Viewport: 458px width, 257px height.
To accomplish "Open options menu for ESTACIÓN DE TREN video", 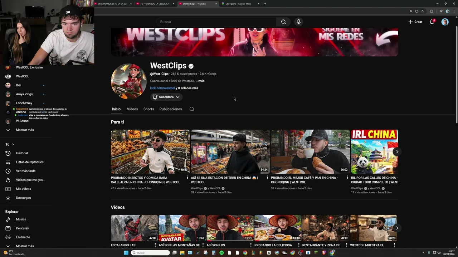I will [x=267, y=177].
